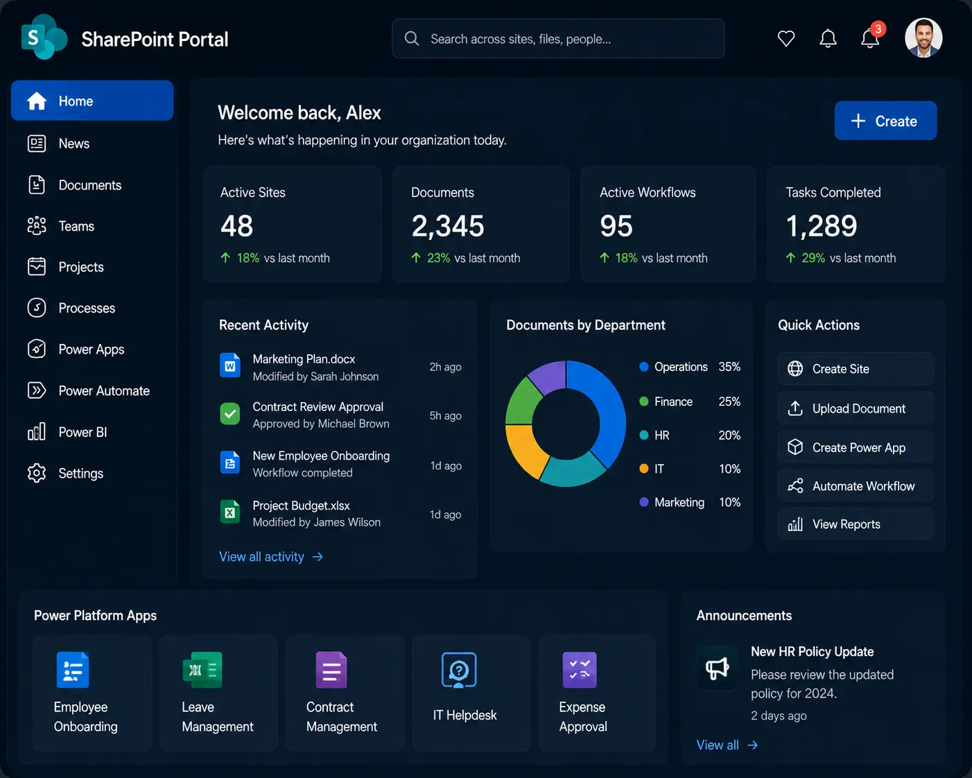This screenshot has height=778, width=972.
Task: Click the Settings gear icon
Action: point(37,473)
